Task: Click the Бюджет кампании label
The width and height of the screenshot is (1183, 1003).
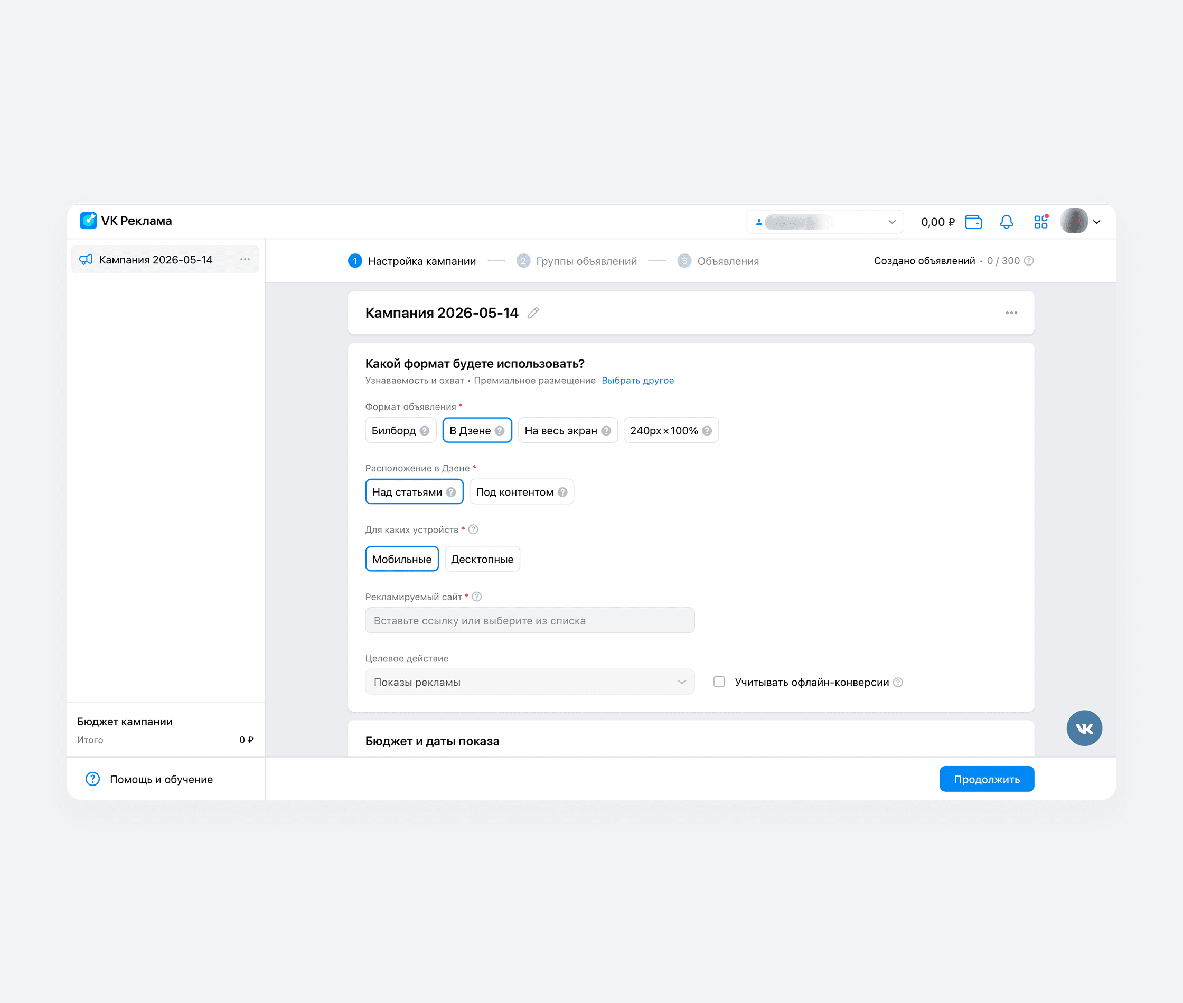Action: (125, 722)
